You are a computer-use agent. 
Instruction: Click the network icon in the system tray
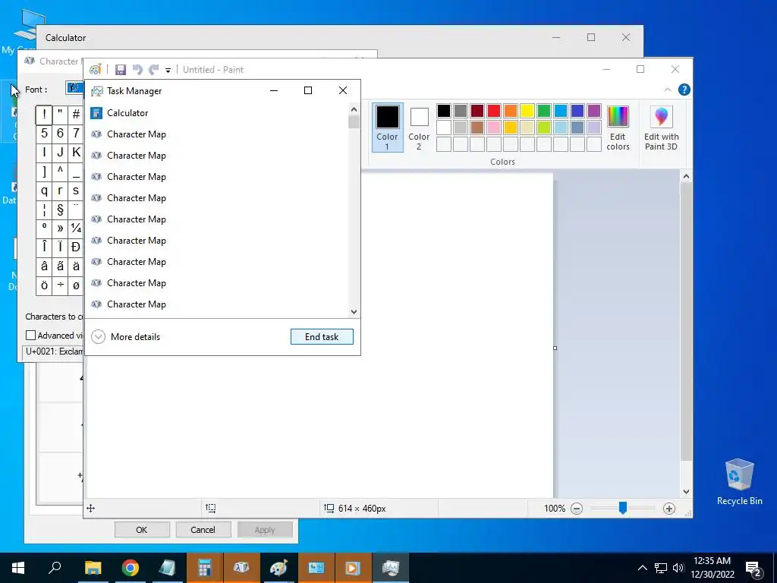[x=661, y=568]
